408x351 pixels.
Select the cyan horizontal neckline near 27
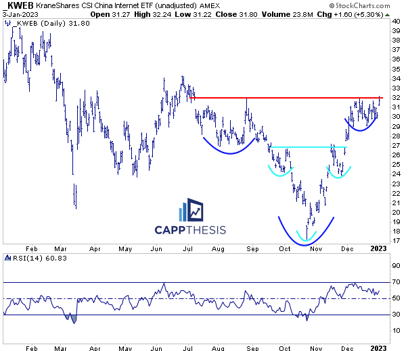[x=308, y=147]
